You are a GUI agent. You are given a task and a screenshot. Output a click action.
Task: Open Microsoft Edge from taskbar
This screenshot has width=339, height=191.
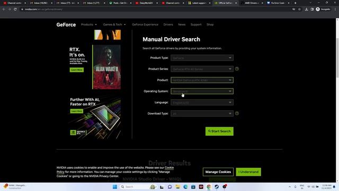pos(185,187)
